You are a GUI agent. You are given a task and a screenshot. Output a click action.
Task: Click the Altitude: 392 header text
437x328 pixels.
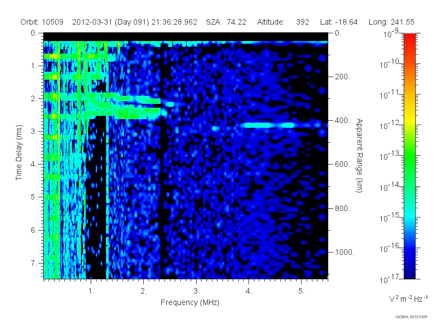pos(283,22)
